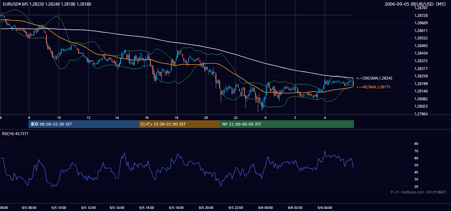Click RSI scale value 70
This screenshot has height=211, width=451.
[416, 151]
